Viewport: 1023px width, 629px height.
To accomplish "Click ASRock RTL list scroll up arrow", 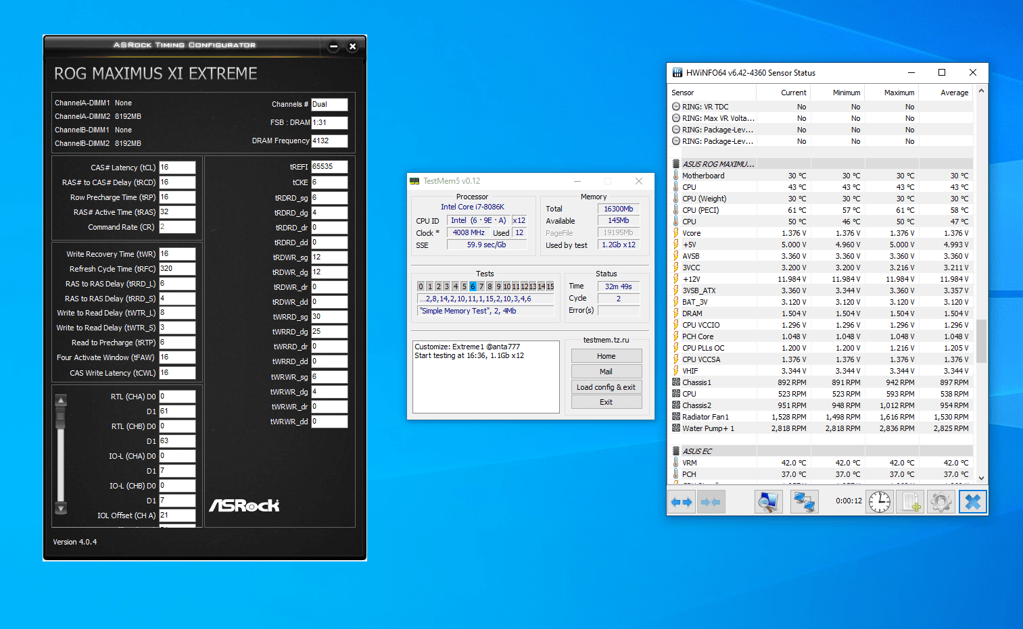I will [61, 400].
